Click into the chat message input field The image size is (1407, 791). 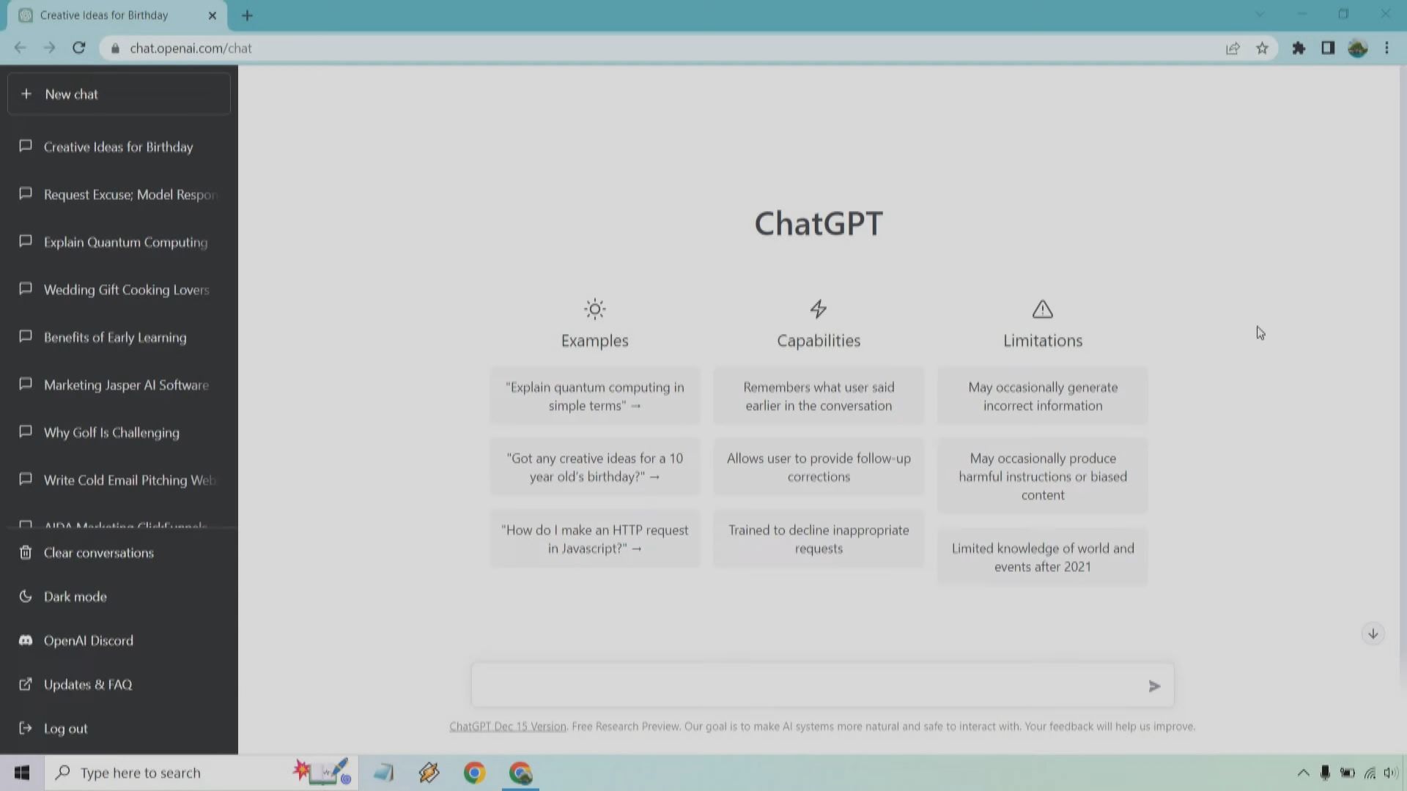point(806,686)
